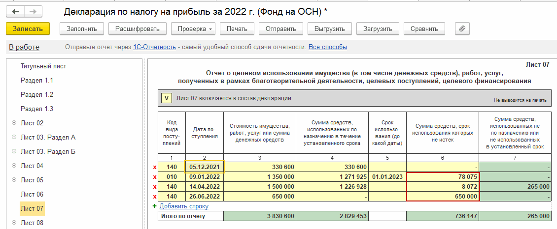
Task: Click the Сравнить button
Action: 424,29
